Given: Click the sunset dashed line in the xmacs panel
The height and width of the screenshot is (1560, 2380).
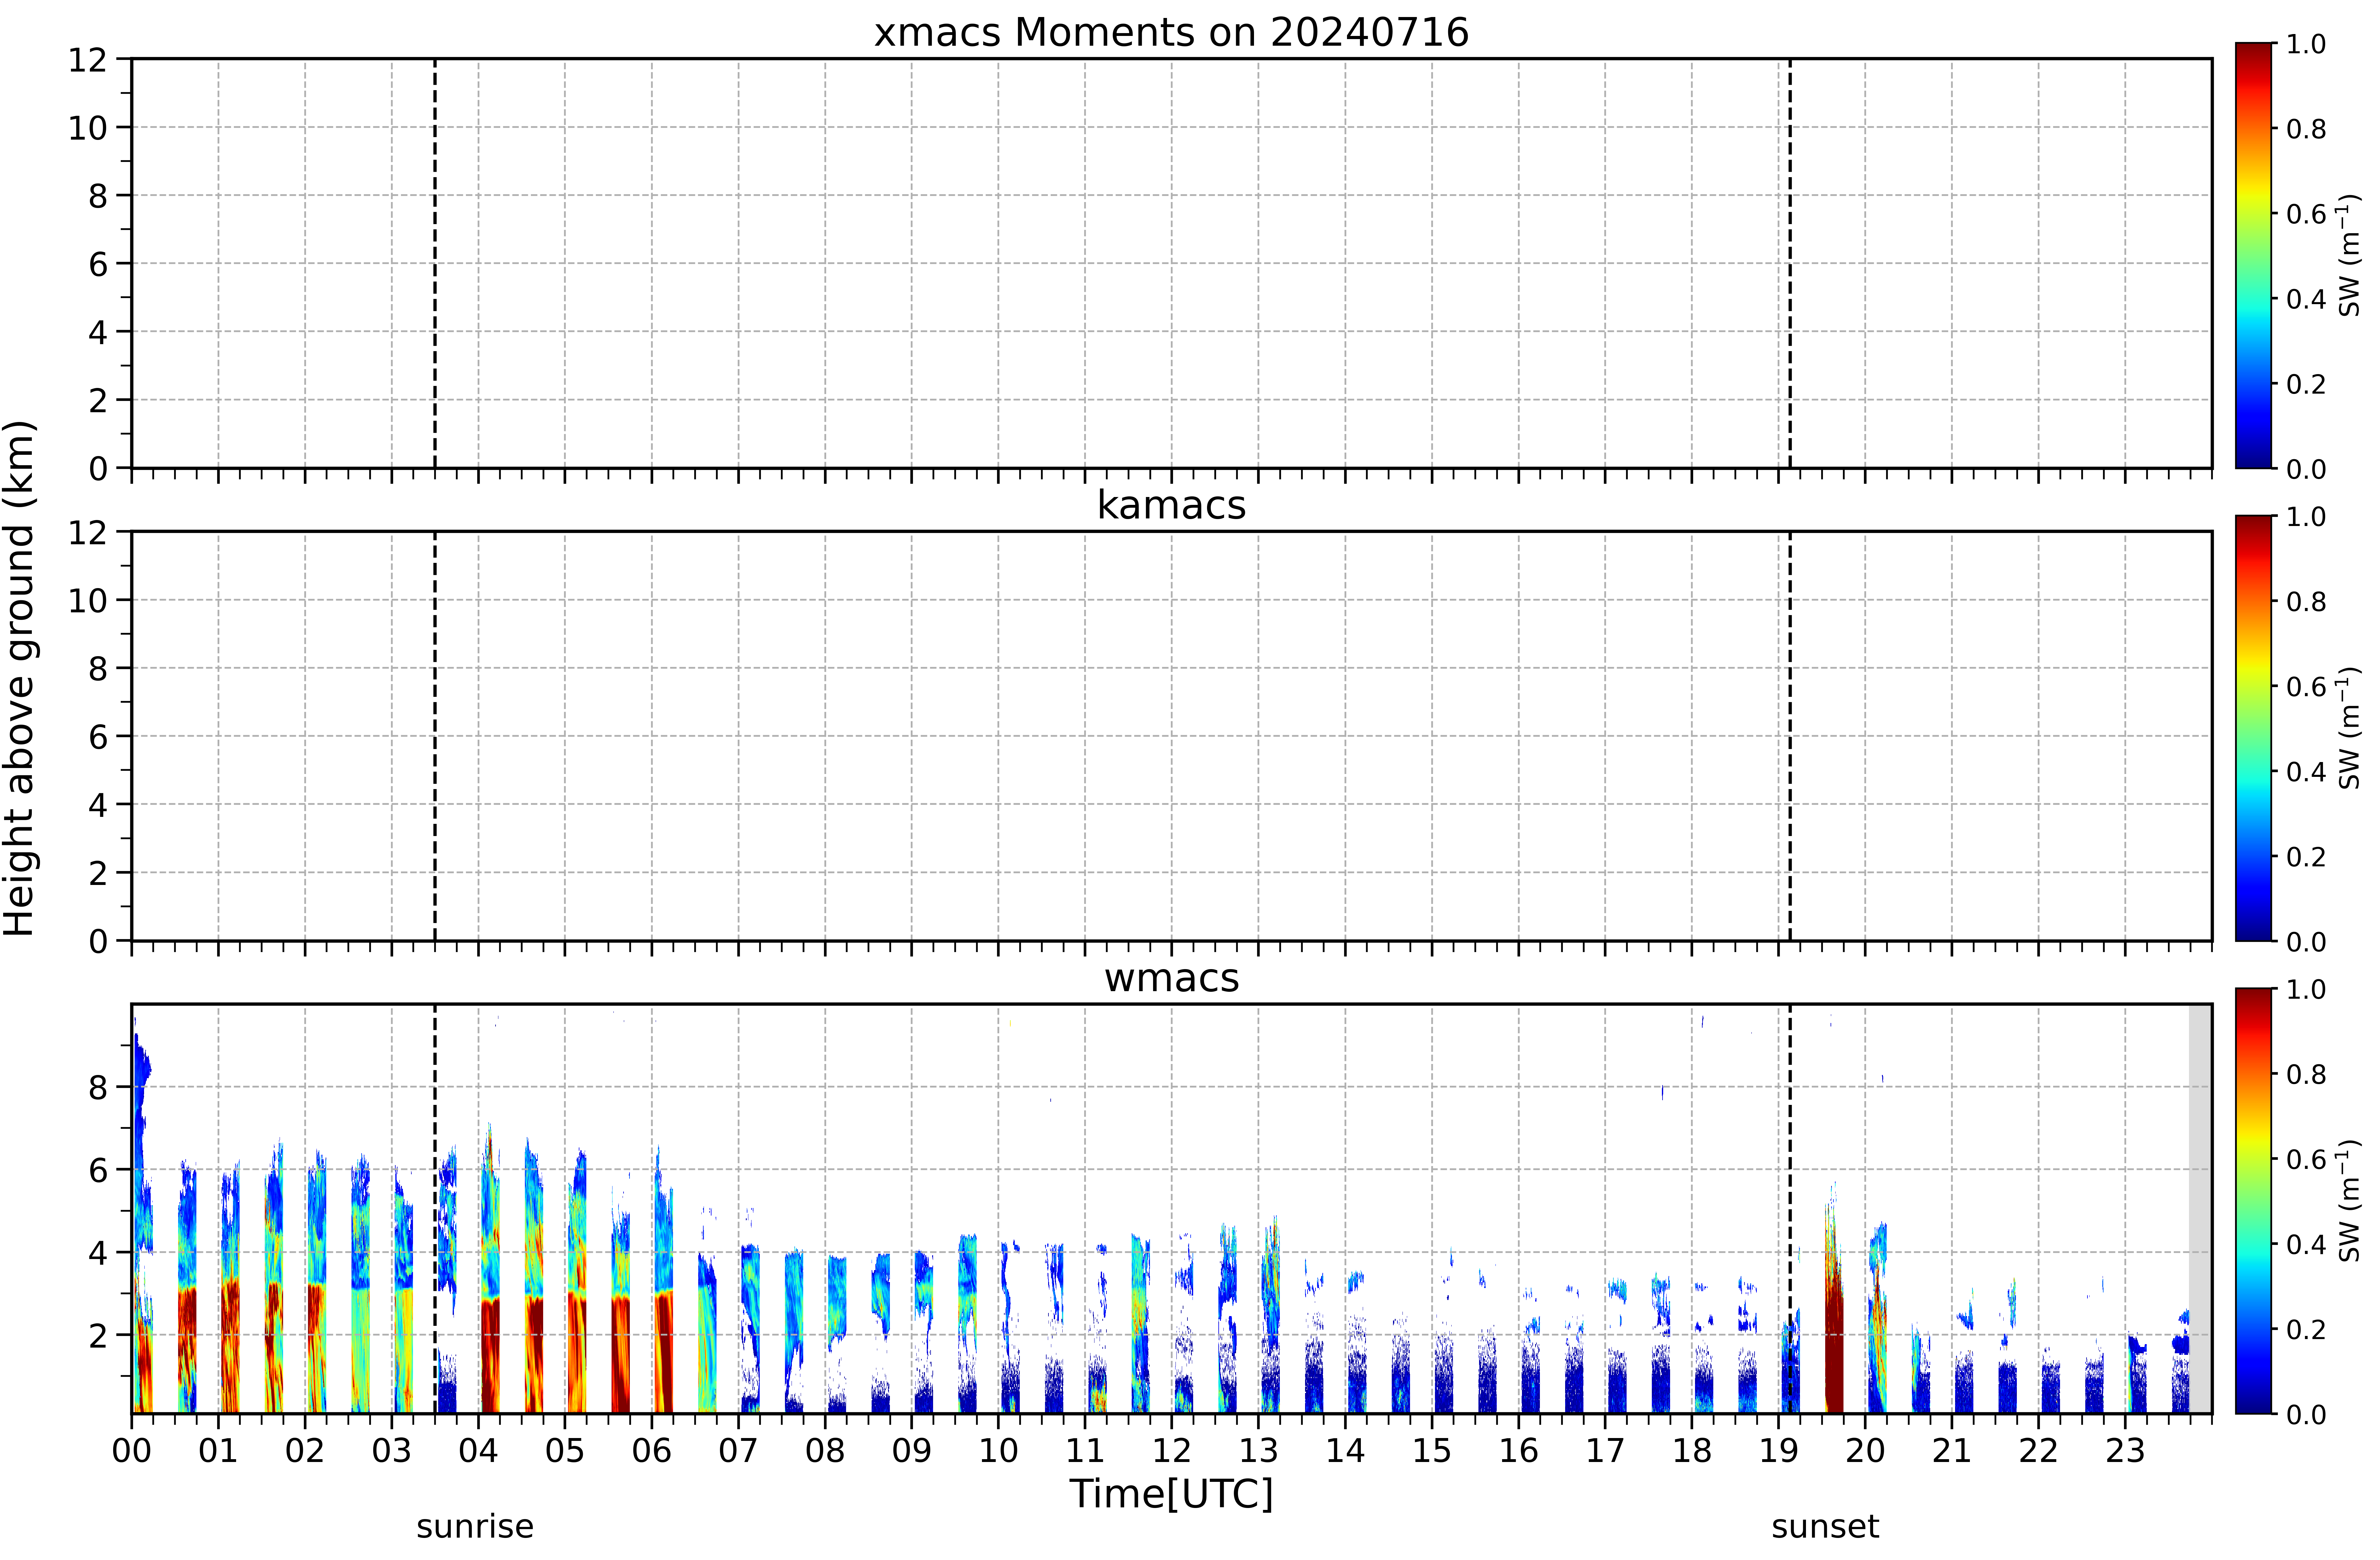Looking at the screenshot, I should tap(1790, 263).
